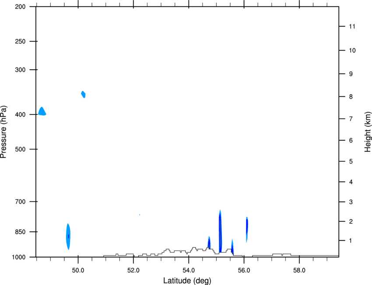Viewport: 372px width, 285px height.
Task: Pick height tick label 6
Action: pyautogui.click(x=351, y=140)
